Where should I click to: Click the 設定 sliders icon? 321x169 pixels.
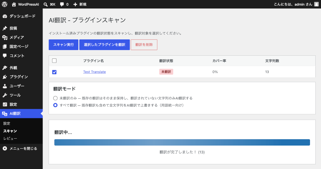(x=5, y=105)
